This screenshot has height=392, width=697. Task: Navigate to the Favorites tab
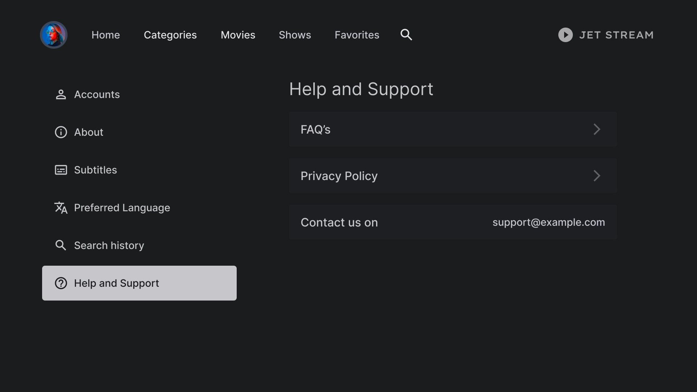click(357, 35)
